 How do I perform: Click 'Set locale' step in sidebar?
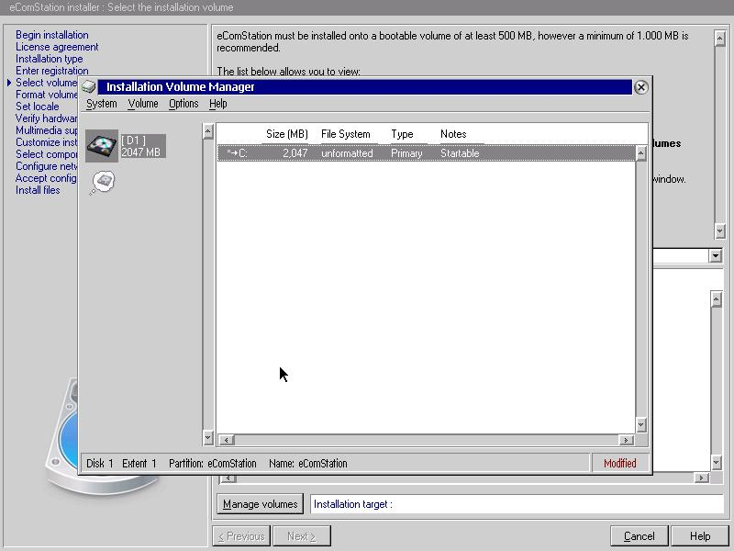38,107
